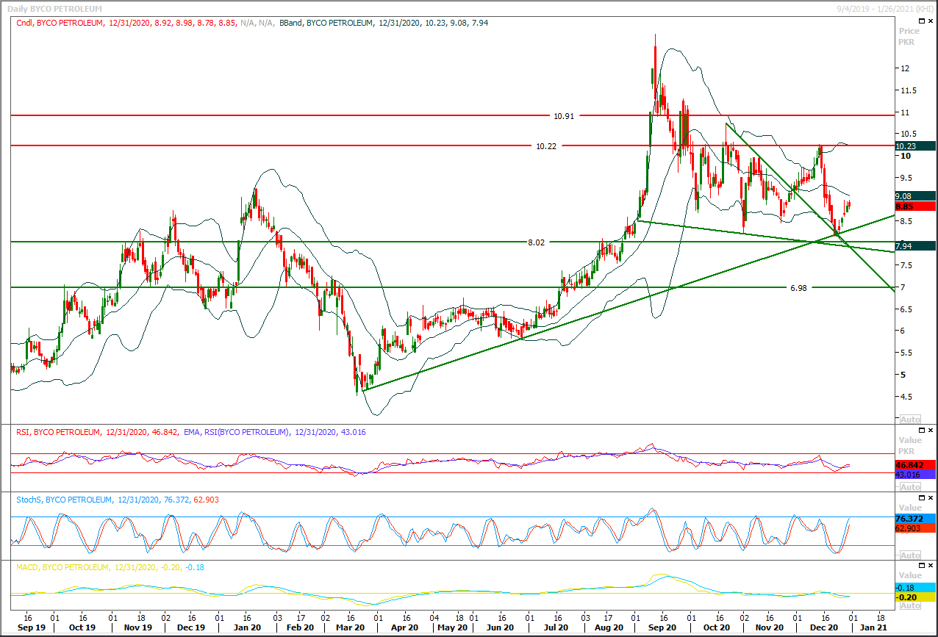
Task: Click the 10.23 upper band price tag
Action: click(914, 146)
